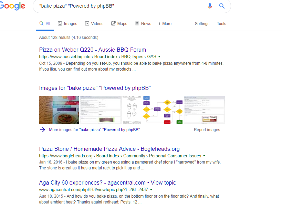Viewport: 282px width, 209px height.
Task: Open the Tools options
Action: click(221, 23)
